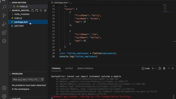Image resolution: width=176 pixels, height=99 pixels.
Task: Click the New Folder icon in explorer header
Action: click(37, 10)
